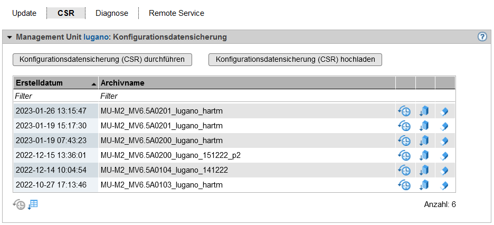Delete the 2023-01-26 13:15:47 backup
The width and height of the screenshot is (494, 225).
(444, 111)
